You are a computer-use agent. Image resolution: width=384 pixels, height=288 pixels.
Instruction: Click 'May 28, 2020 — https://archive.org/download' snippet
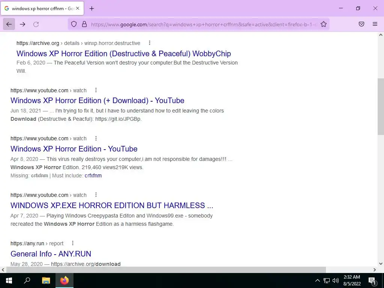[66, 264]
